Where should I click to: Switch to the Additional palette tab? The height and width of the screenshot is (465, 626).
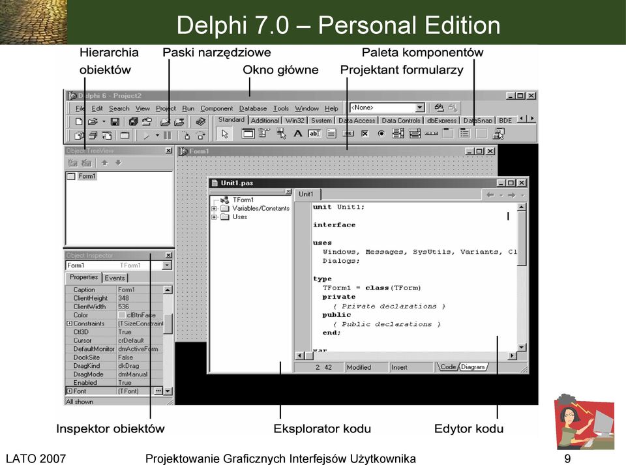(x=265, y=121)
